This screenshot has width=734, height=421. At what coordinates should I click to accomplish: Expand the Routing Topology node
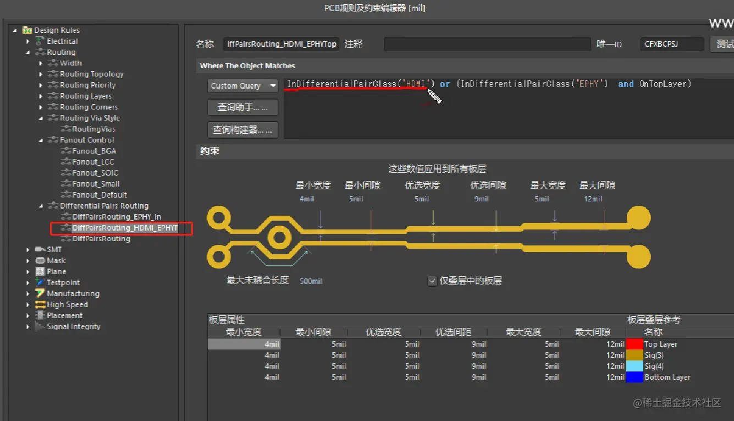[x=41, y=74]
